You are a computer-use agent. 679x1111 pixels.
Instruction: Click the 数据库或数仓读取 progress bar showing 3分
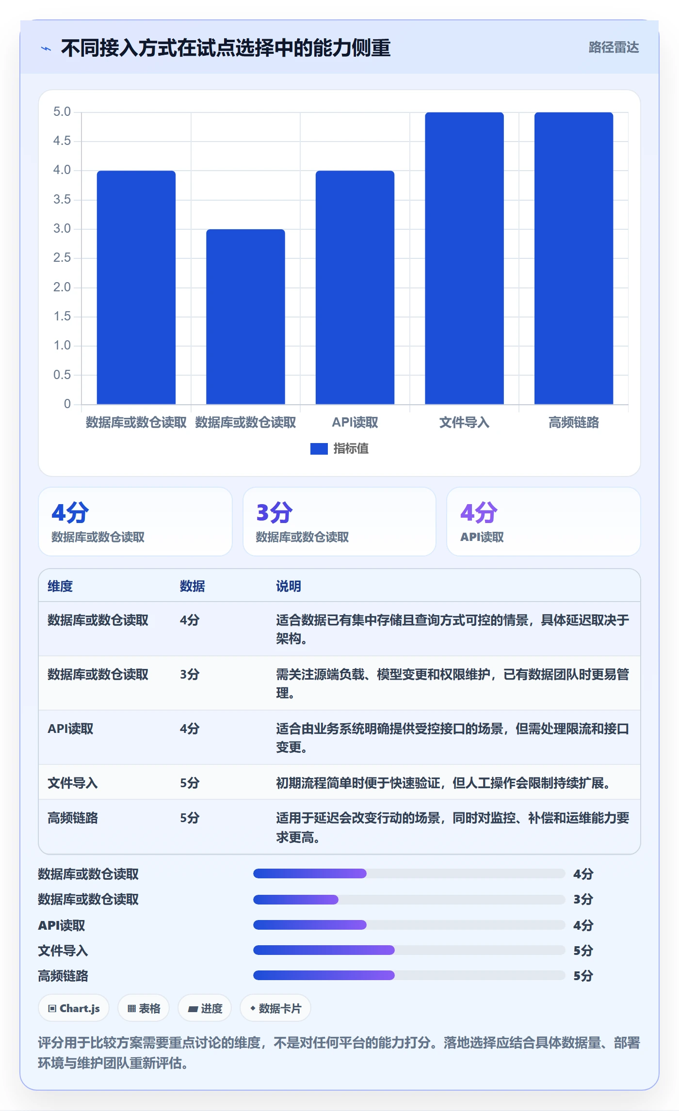pos(409,900)
